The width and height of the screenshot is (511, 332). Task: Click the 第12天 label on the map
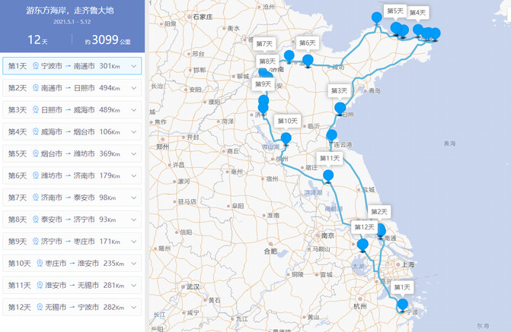365,227
